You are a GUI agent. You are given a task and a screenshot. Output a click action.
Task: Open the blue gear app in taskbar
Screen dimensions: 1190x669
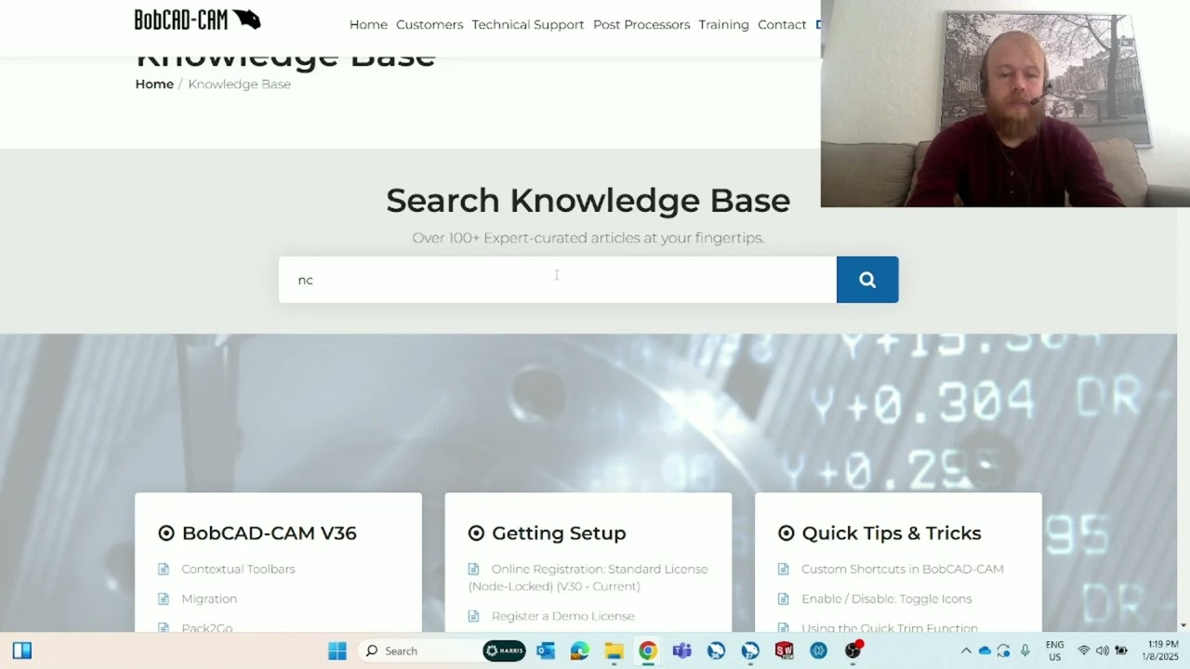(818, 650)
